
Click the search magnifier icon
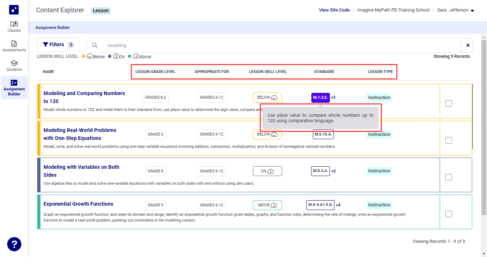(x=95, y=45)
